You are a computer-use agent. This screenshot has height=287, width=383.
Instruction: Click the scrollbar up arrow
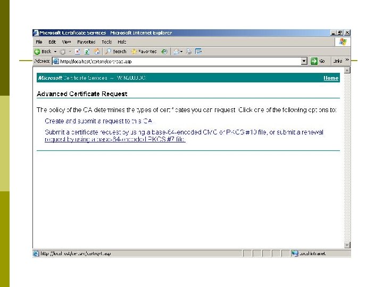pyautogui.click(x=347, y=71)
